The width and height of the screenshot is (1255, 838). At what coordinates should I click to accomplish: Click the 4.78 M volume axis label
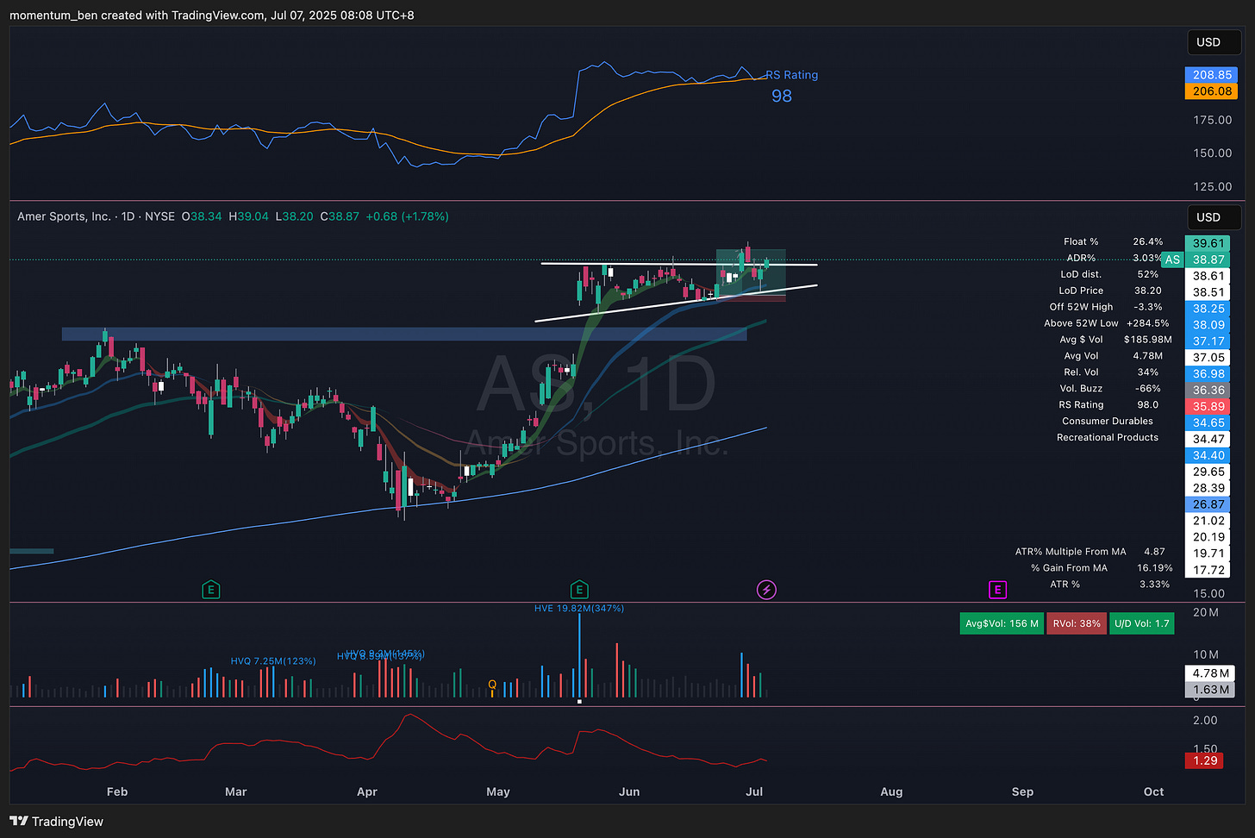click(x=1211, y=673)
